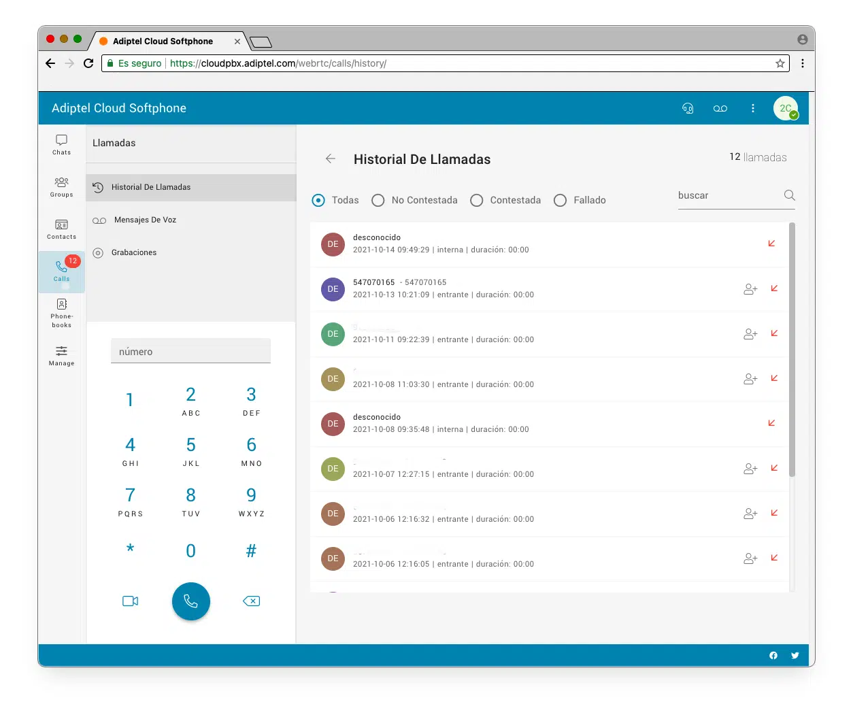The image size is (853, 717).
Task: Click the headset support icon in header
Action: [x=688, y=108]
